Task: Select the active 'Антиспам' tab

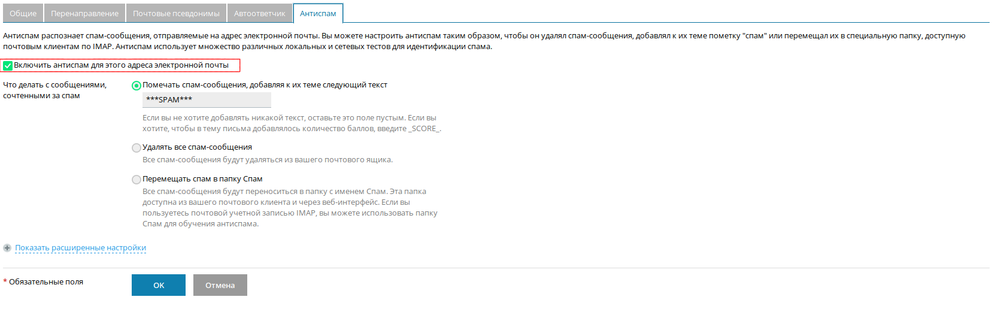Action: click(318, 13)
